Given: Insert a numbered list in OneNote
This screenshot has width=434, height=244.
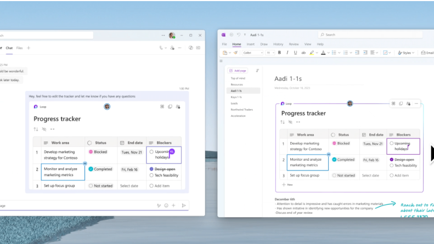Looking at the screenshot, I should tap(346, 53).
